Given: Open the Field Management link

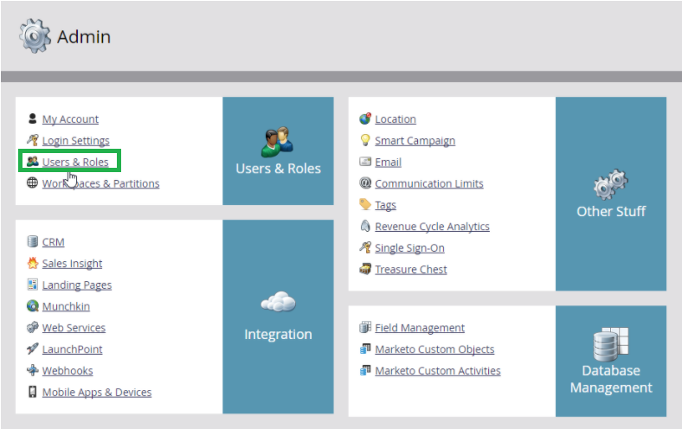Looking at the screenshot, I should point(420,328).
